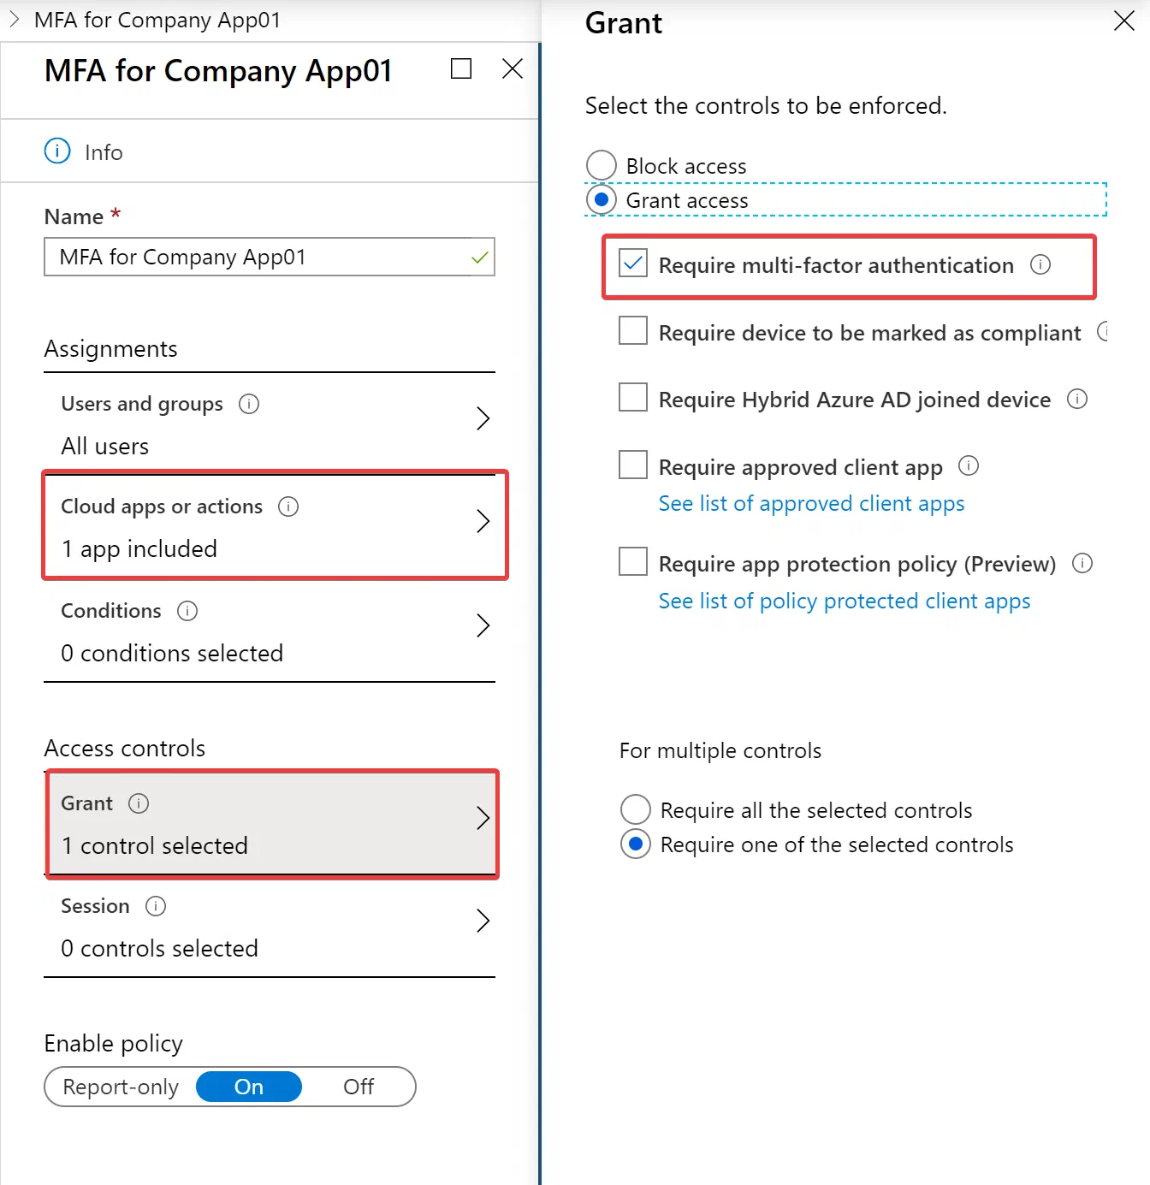Click the info icon next to Users and groups
The height and width of the screenshot is (1185, 1150).
tap(249, 404)
